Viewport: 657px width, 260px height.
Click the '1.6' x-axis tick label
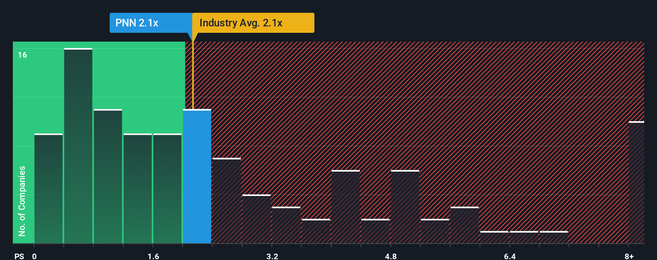(x=153, y=256)
